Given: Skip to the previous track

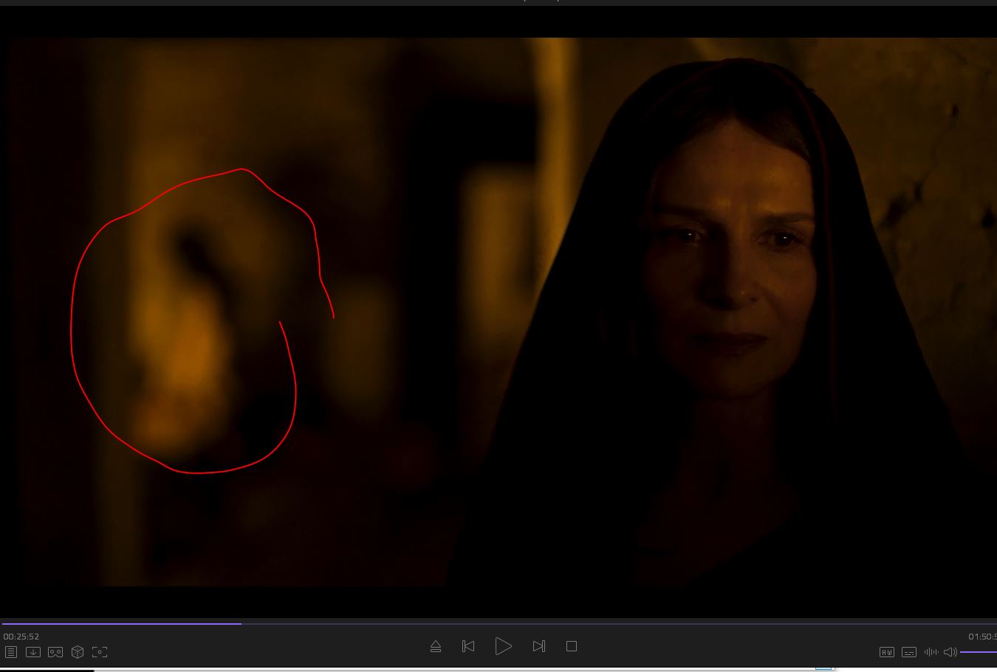Looking at the screenshot, I should pos(468,647).
